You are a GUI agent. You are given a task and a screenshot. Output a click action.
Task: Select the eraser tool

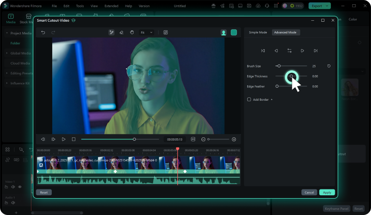(121, 32)
